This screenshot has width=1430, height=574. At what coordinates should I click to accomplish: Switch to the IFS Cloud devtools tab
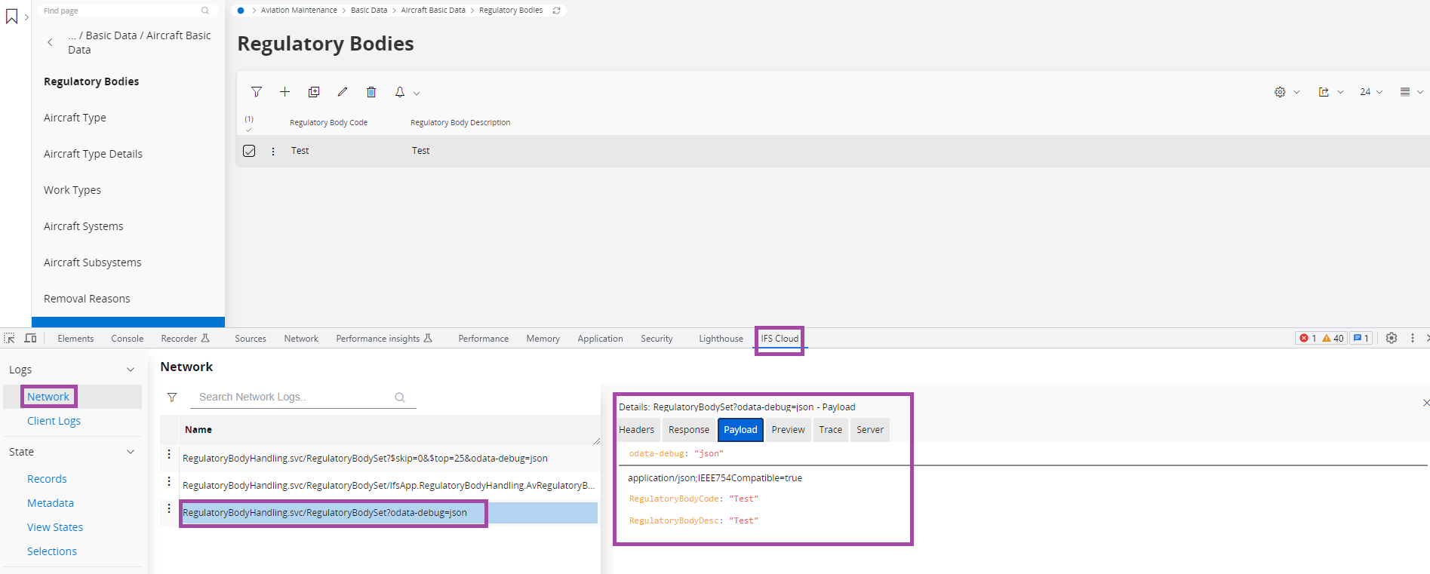[x=780, y=339]
